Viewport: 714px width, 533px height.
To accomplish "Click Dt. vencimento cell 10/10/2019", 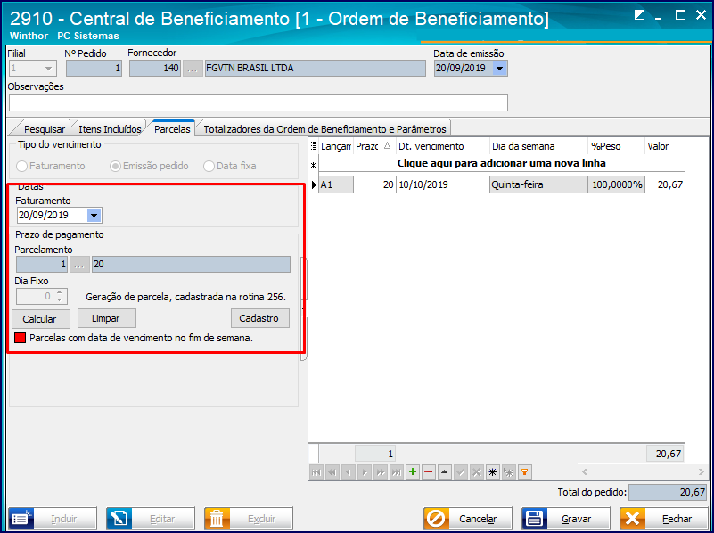I will point(443,184).
